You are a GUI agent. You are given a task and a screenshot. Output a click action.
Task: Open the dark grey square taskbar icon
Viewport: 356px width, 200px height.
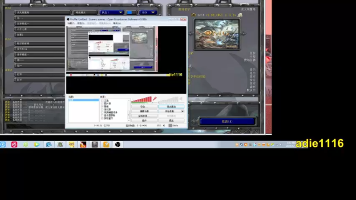pos(95,144)
